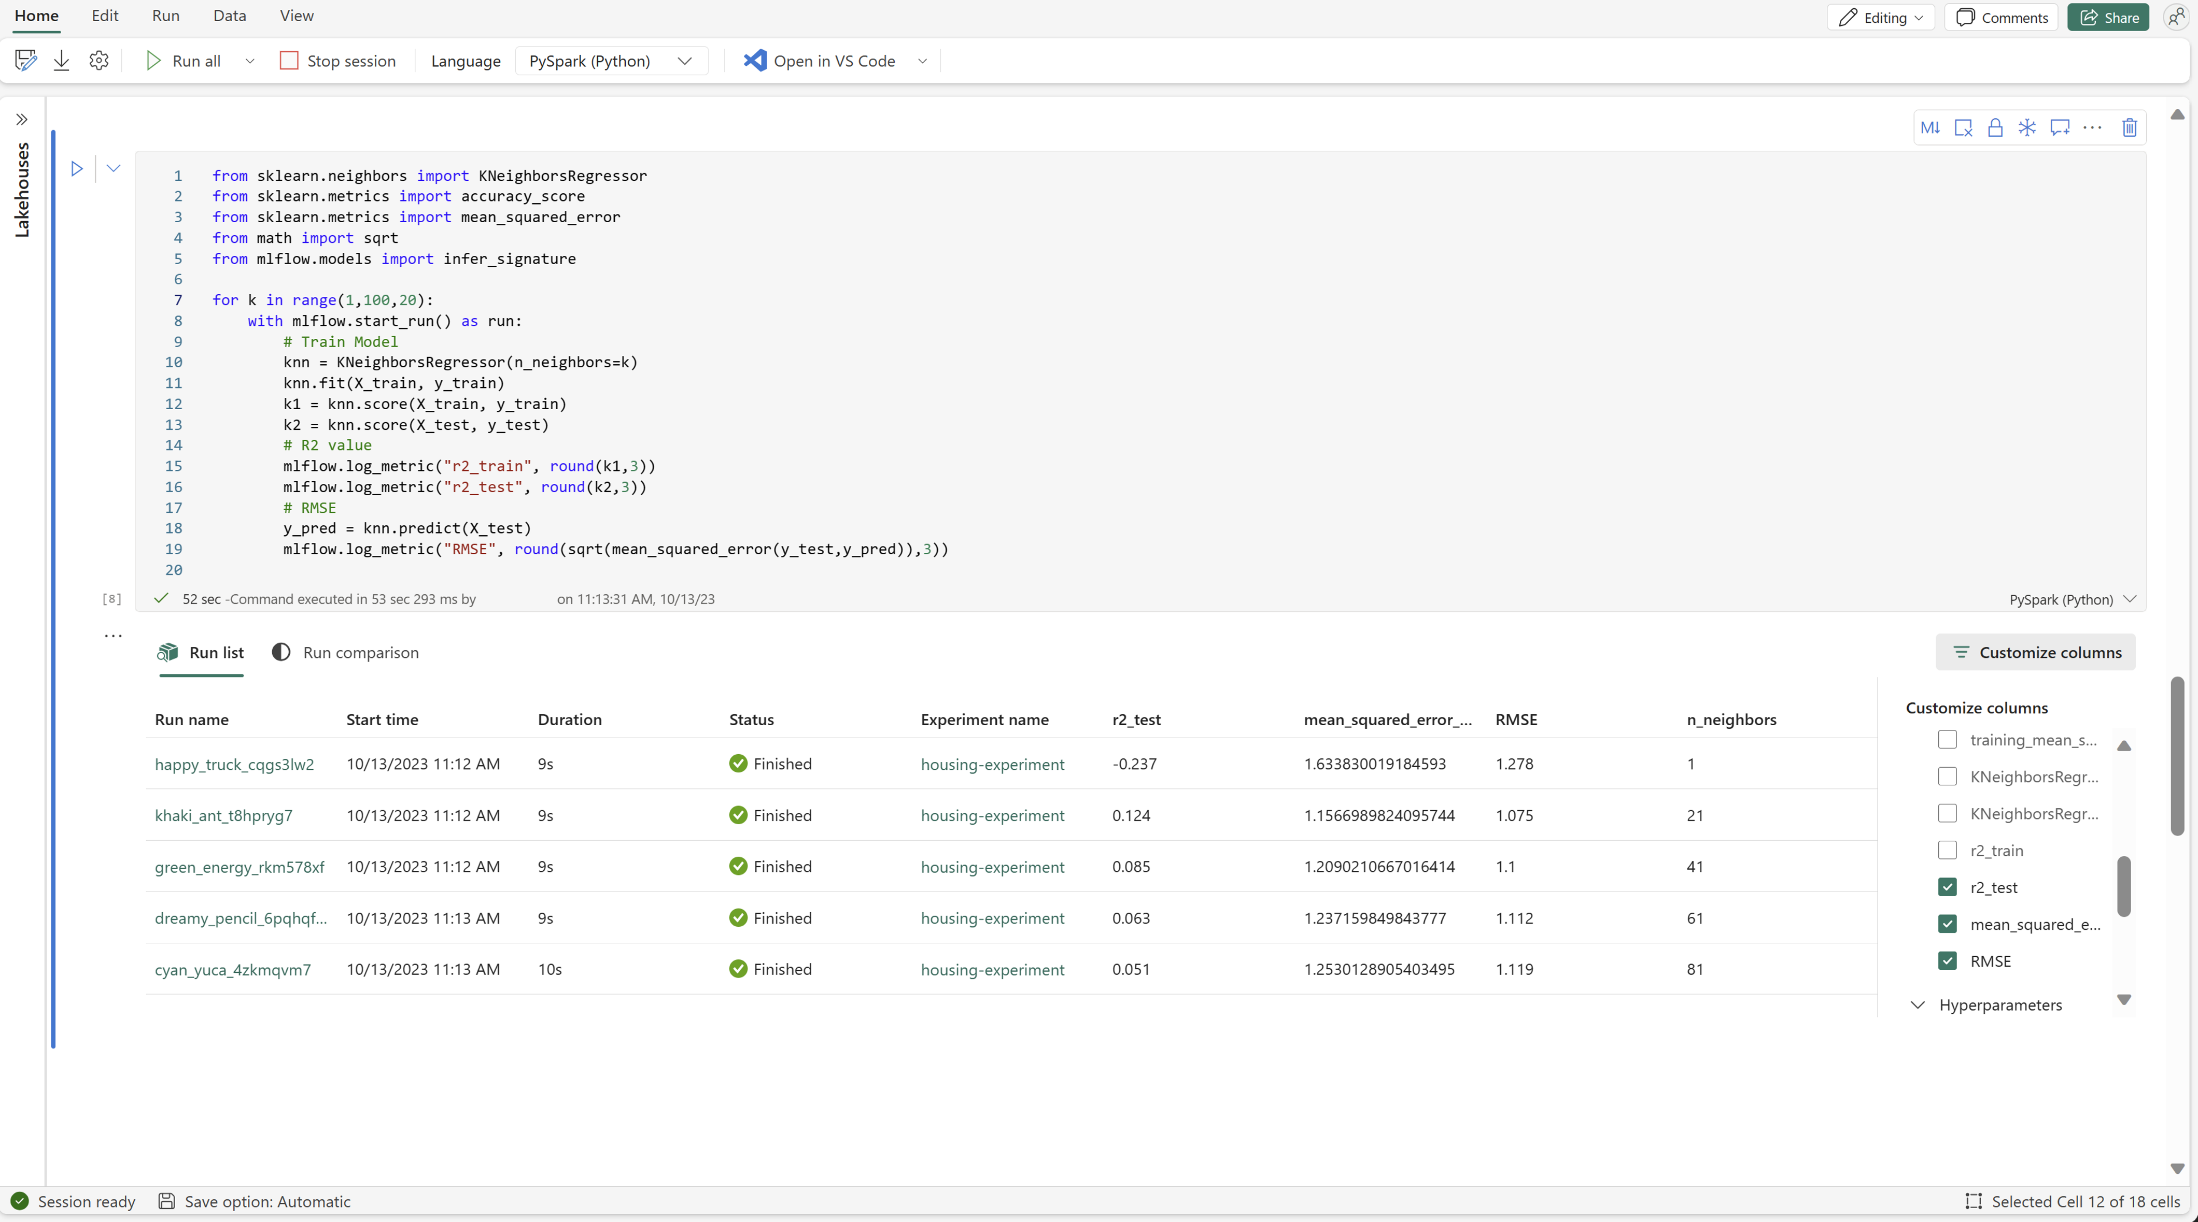Open notebook settings gear icon
The width and height of the screenshot is (2198, 1222).
(x=99, y=61)
